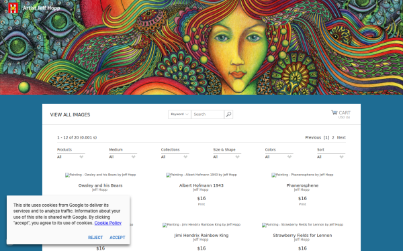Open the Keyword search type dropdown
The width and height of the screenshot is (403, 251).
(x=179, y=114)
